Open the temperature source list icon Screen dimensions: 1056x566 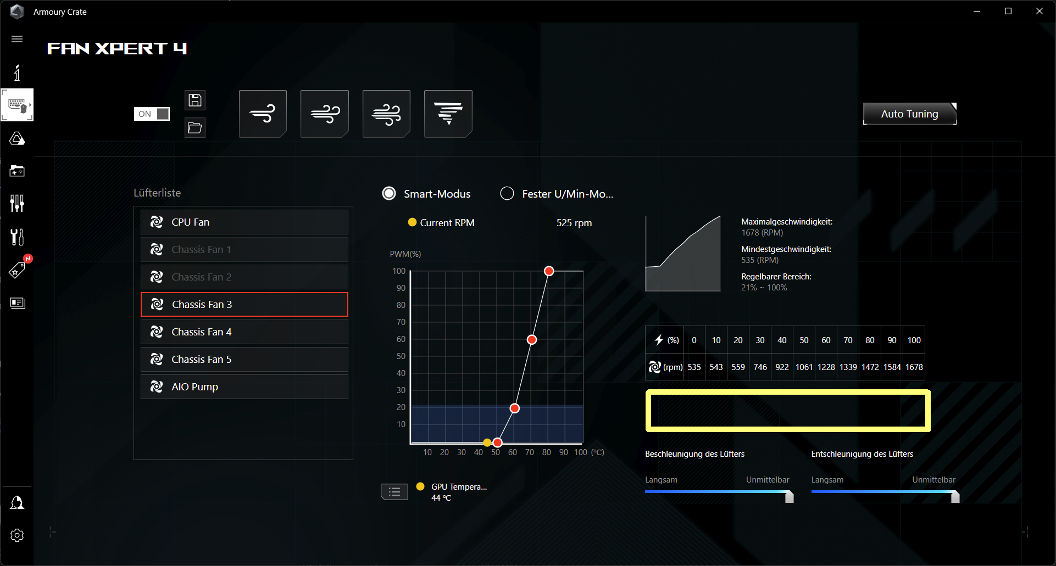(394, 492)
